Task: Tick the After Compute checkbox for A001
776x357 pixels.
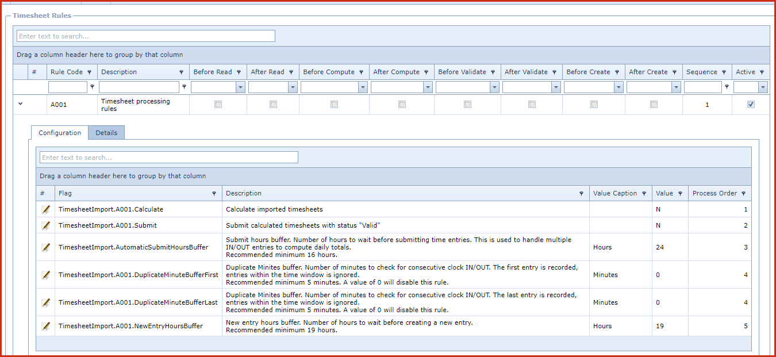Action: (x=402, y=105)
